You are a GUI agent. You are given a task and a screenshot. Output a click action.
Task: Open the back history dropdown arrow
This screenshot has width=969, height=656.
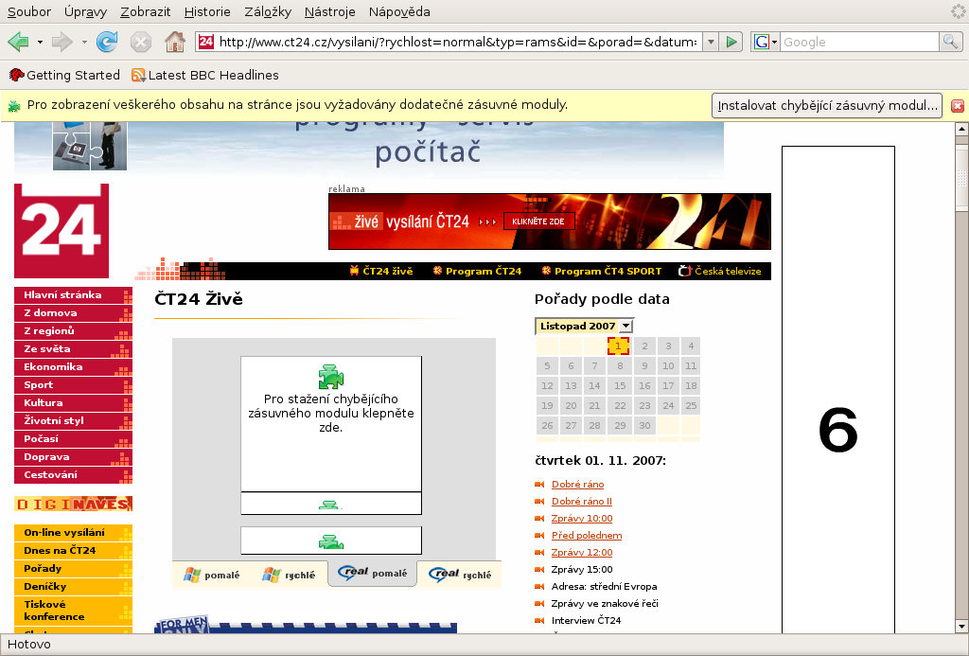click(40, 42)
